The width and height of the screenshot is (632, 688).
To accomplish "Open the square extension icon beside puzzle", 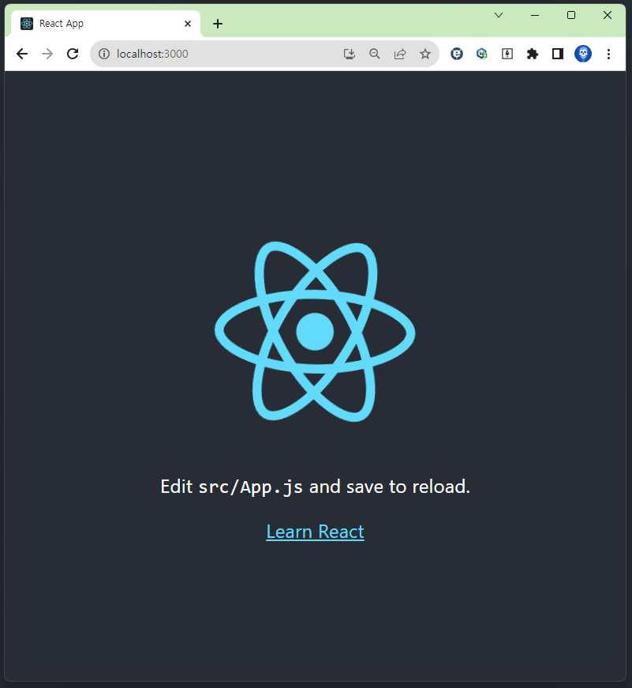I will pyautogui.click(x=507, y=54).
